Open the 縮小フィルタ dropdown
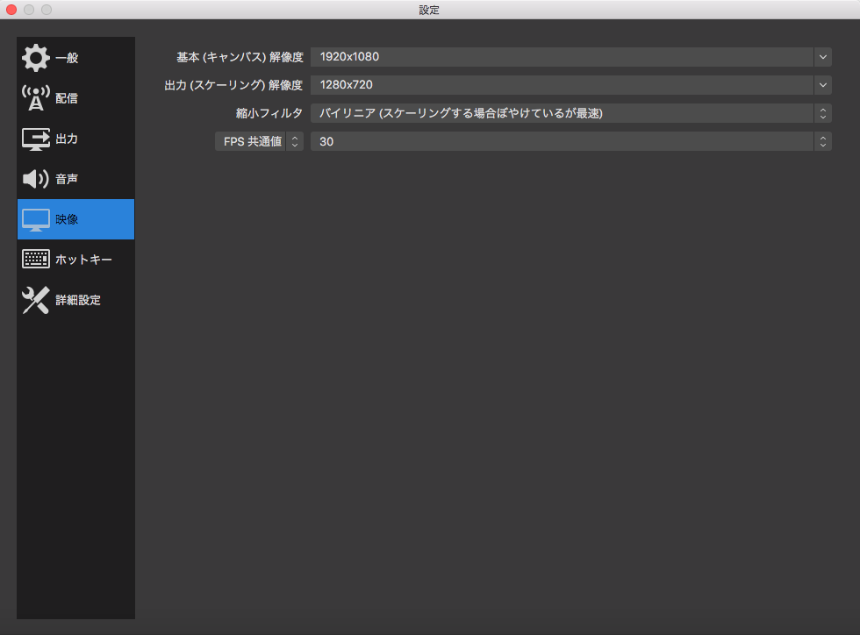The width and height of the screenshot is (860, 635). [x=821, y=112]
